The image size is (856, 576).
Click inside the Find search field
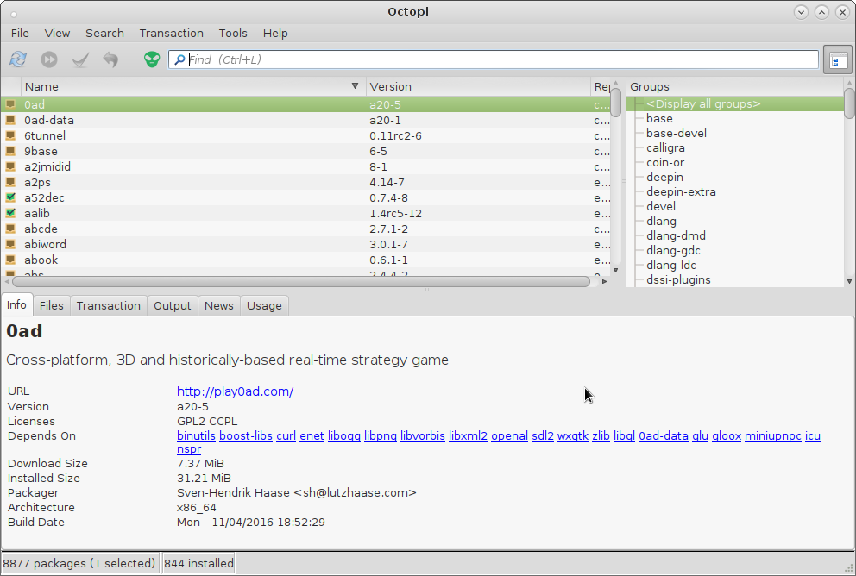(x=500, y=59)
